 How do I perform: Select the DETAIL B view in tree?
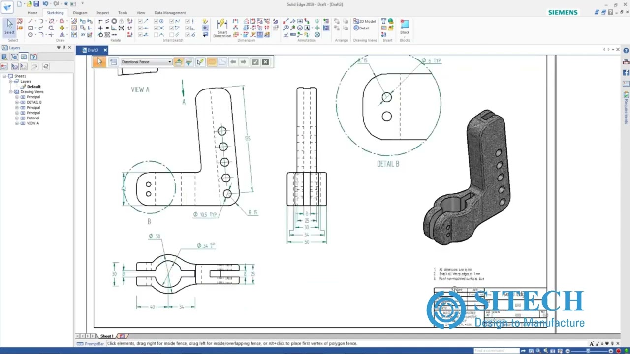[34, 102]
